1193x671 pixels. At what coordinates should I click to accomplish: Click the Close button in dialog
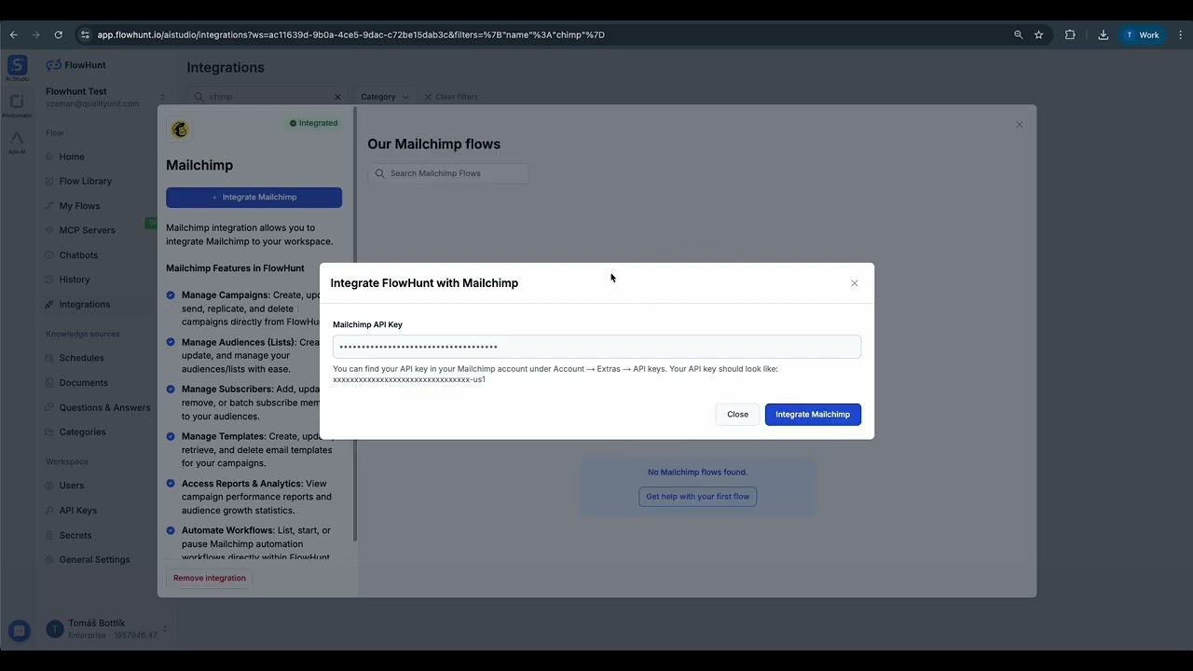click(x=737, y=414)
